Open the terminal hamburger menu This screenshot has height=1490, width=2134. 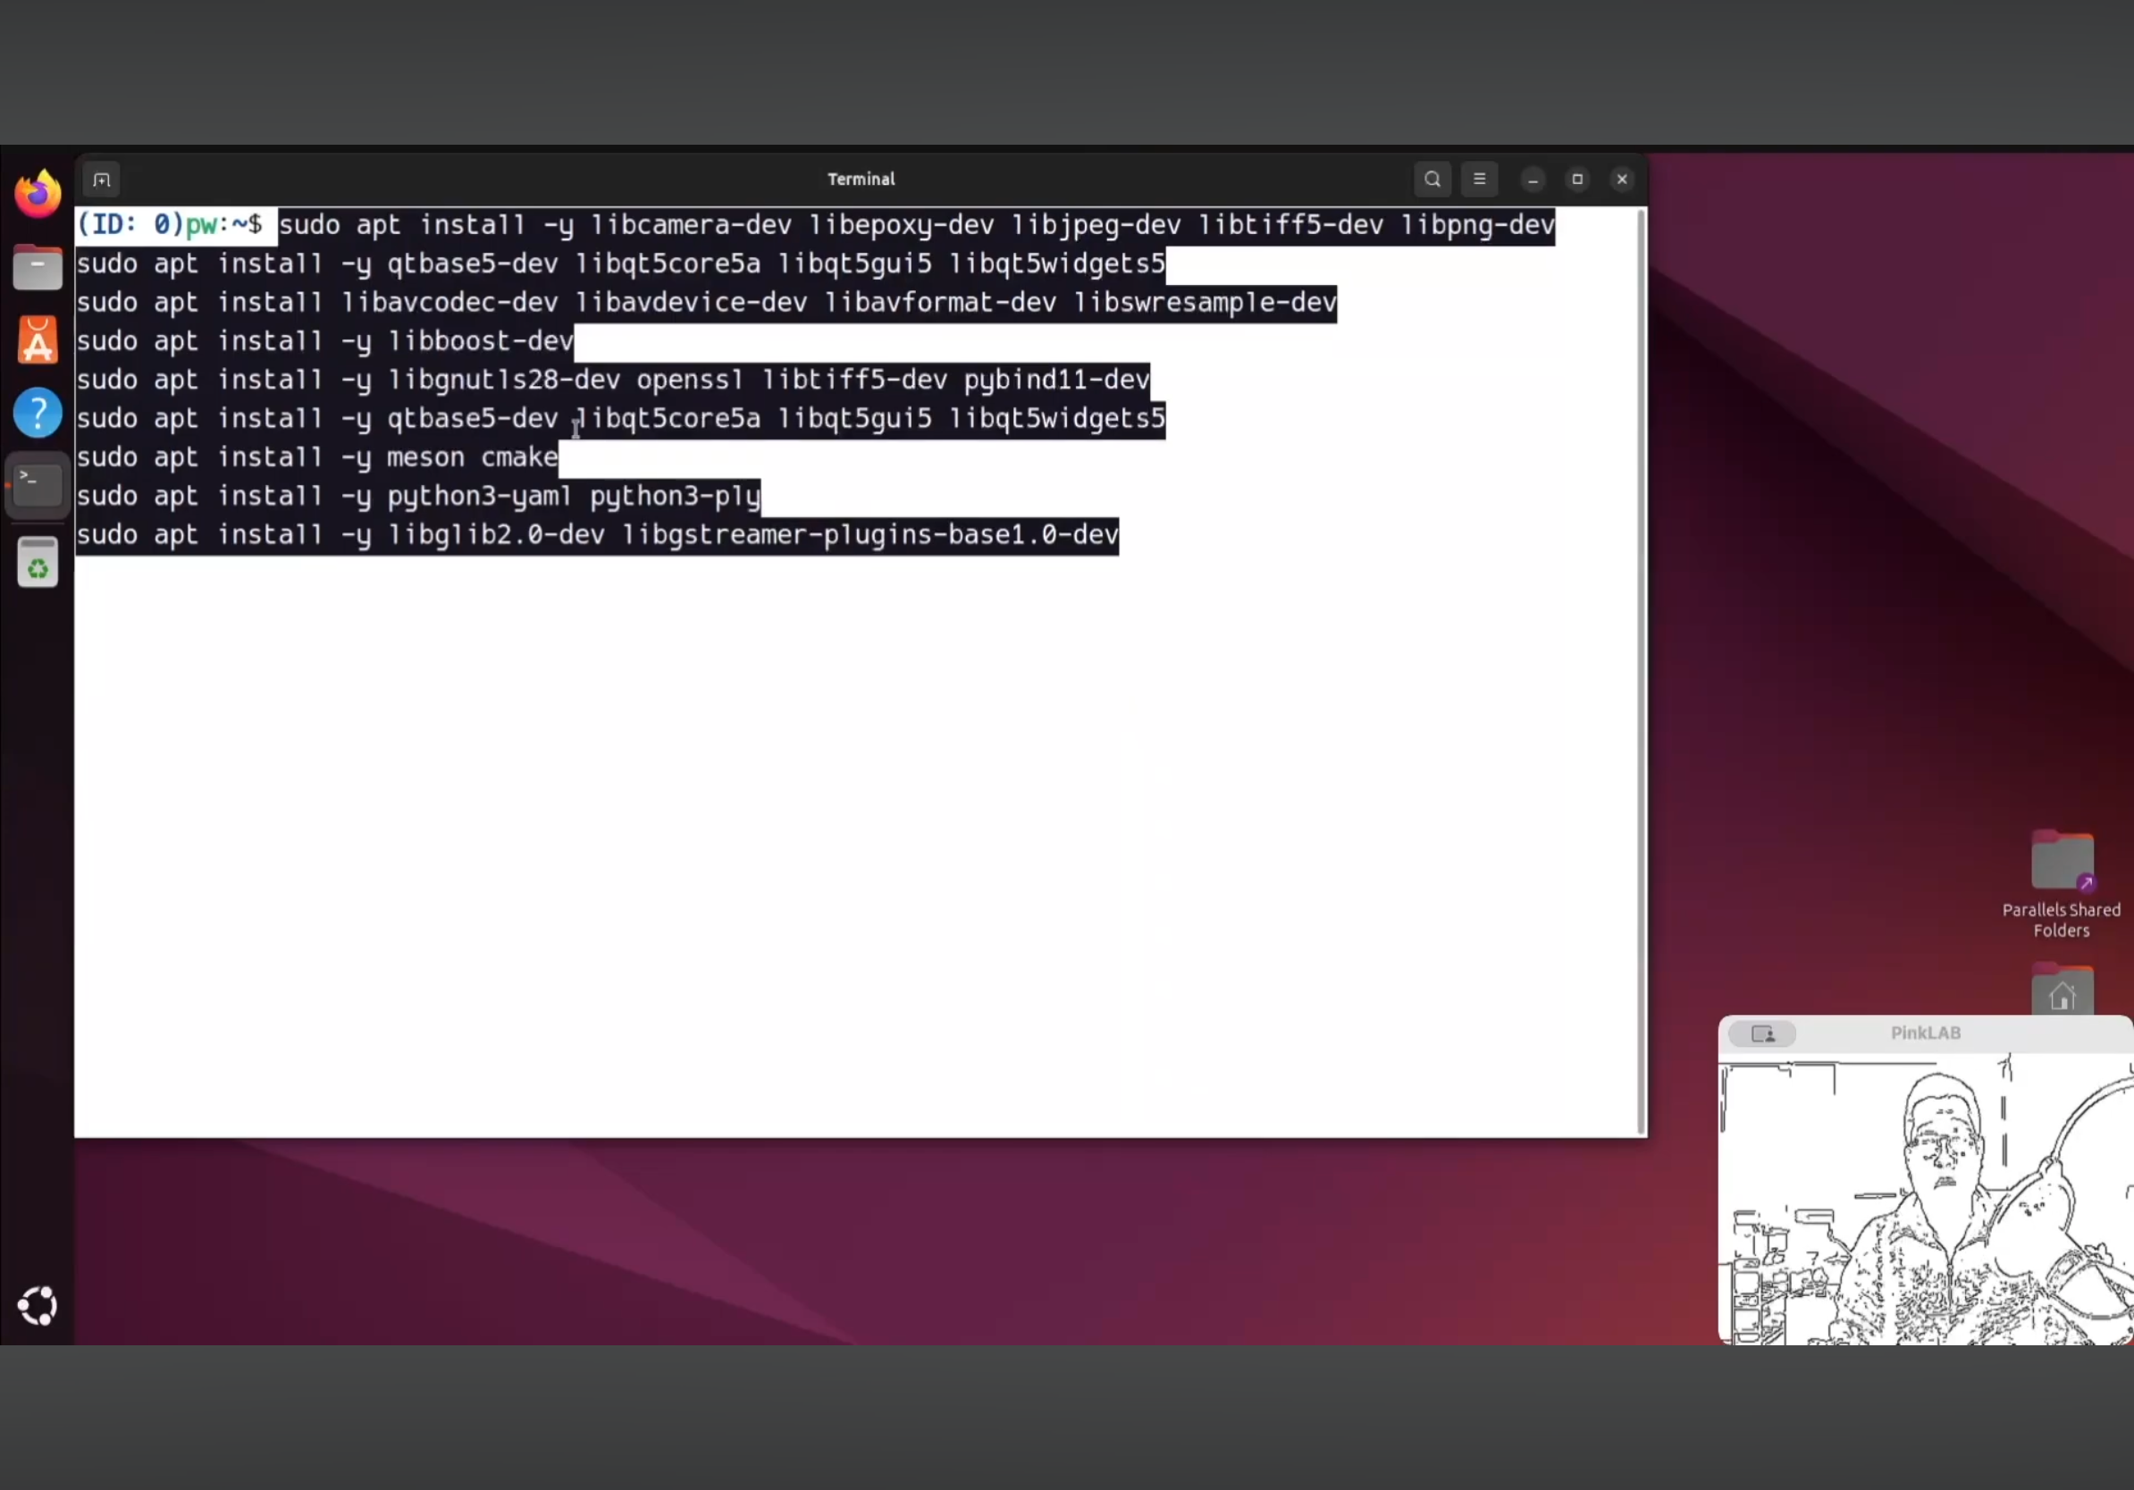click(1480, 180)
